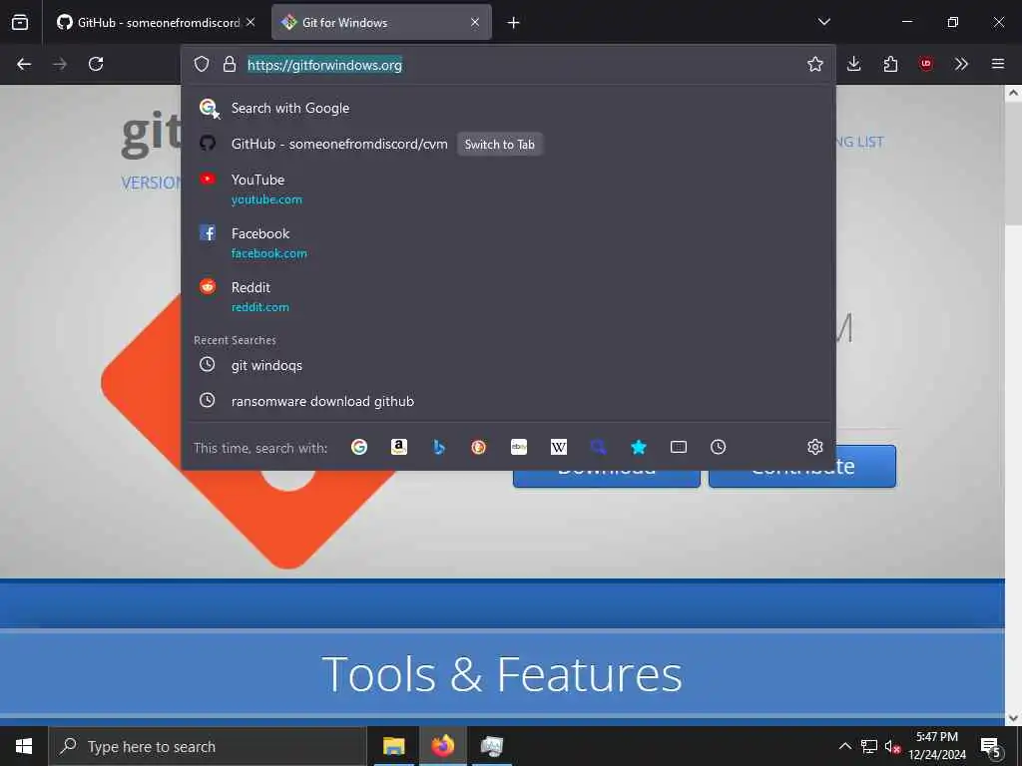List all tabs dropdown arrow
The image size is (1022, 766).
coord(823,22)
